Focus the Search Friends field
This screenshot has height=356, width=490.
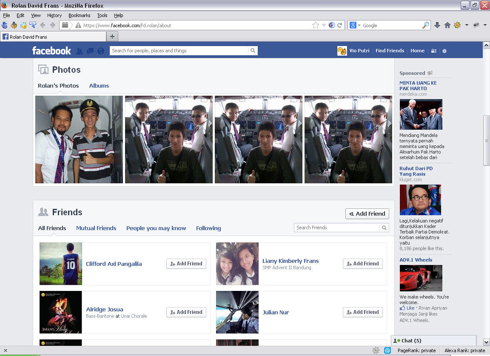337,228
